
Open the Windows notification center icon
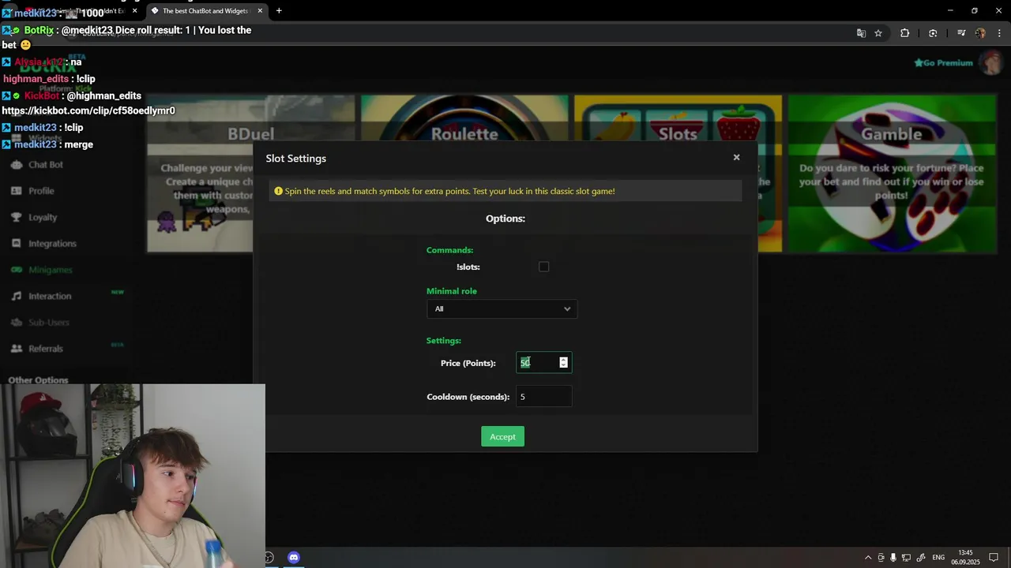[994, 557]
